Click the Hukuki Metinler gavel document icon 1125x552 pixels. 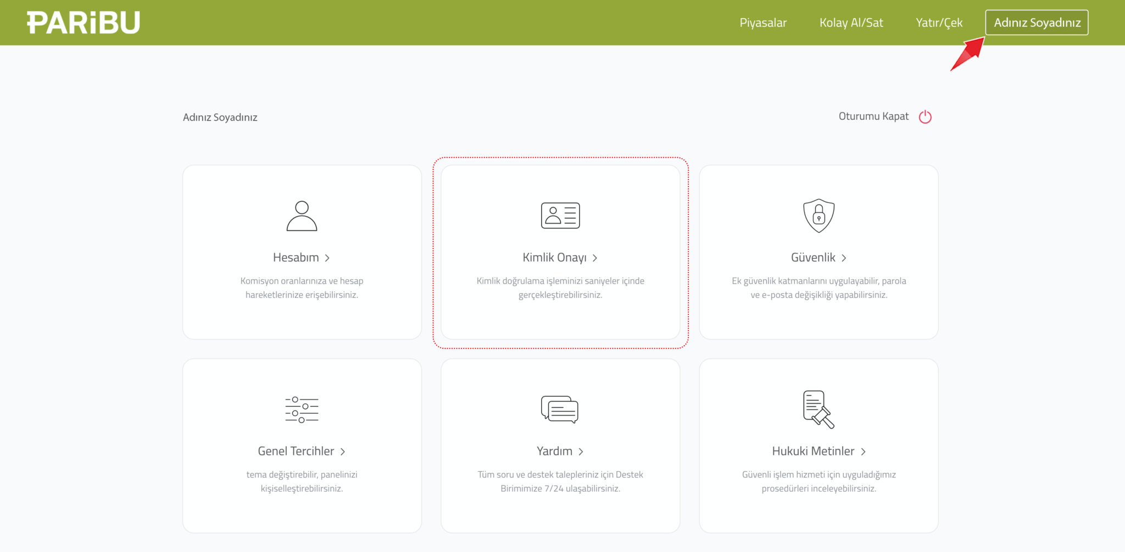coord(818,409)
